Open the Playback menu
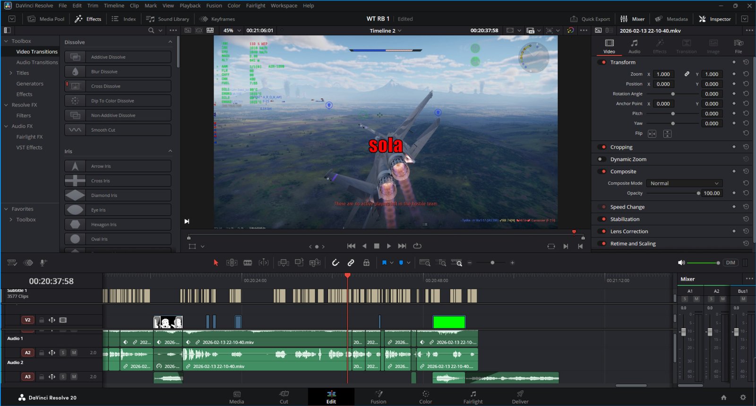 (x=190, y=6)
